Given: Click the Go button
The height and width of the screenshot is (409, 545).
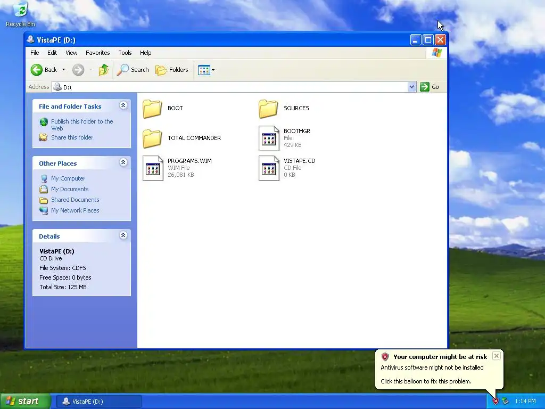Looking at the screenshot, I should [430, 87].
